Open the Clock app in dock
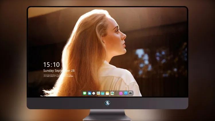This screenshot has height=121, width=215. [94, 93]
